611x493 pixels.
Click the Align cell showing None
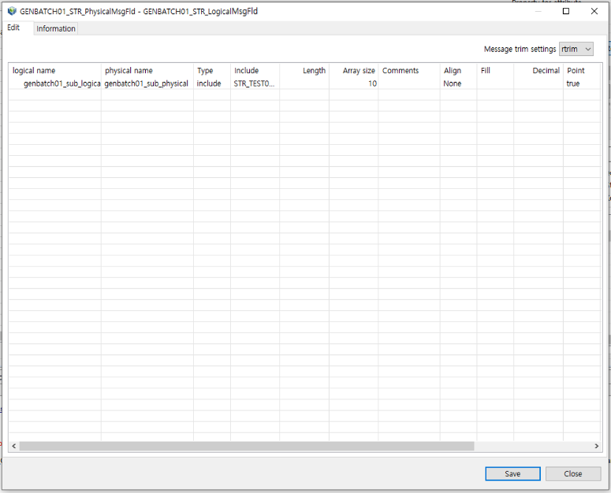(x=453, y=83)
